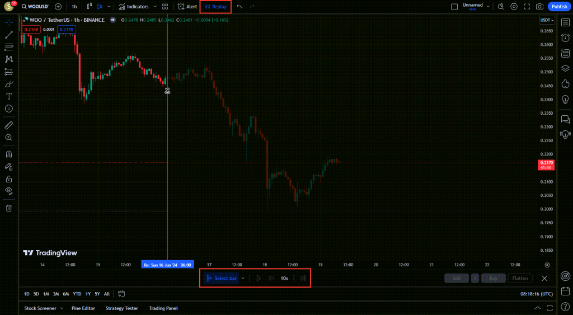Click the Flatten button
This screenshot has width=573, height=315.
pos(520,278)
